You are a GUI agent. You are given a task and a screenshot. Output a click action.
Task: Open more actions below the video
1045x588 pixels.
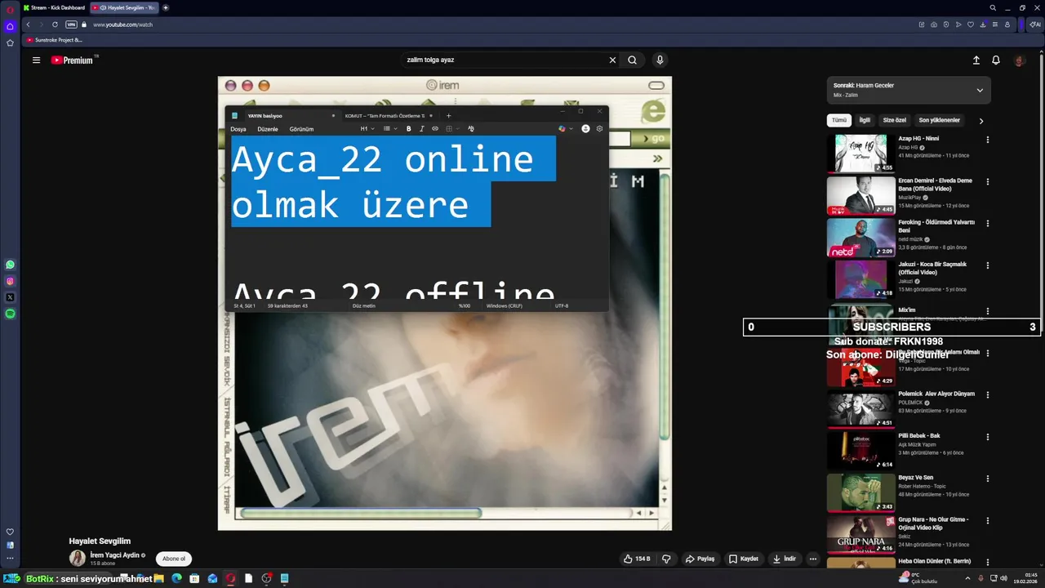812,559
